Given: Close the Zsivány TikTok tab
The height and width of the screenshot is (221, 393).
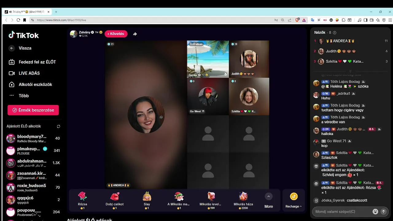Looking at the screenshot, I should click(x=49, y=12).
